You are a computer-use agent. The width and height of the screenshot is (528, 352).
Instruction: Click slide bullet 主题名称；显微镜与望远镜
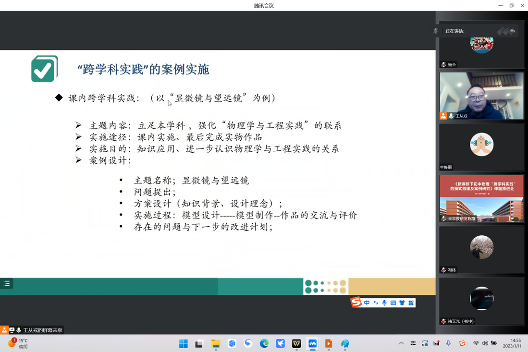tap(191, 181)
